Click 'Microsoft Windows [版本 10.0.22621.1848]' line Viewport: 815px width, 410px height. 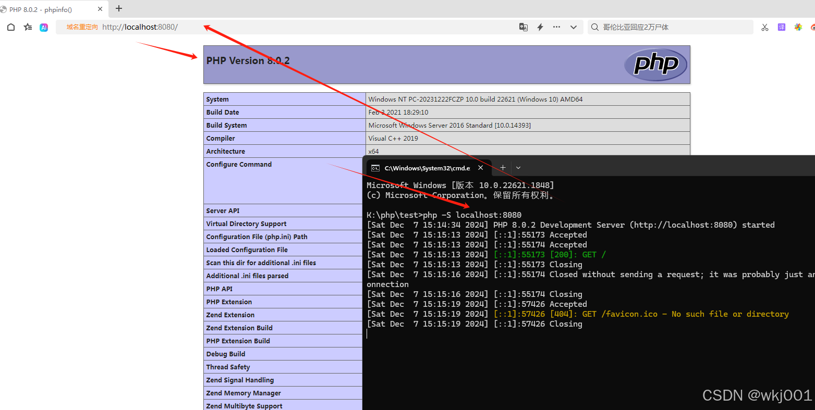[460, 185]
